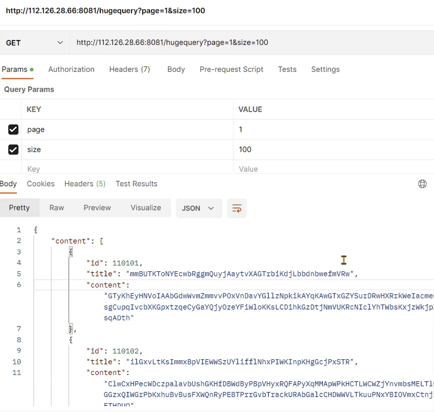
Task: Click the page key cell
Action: click(127, 129)
